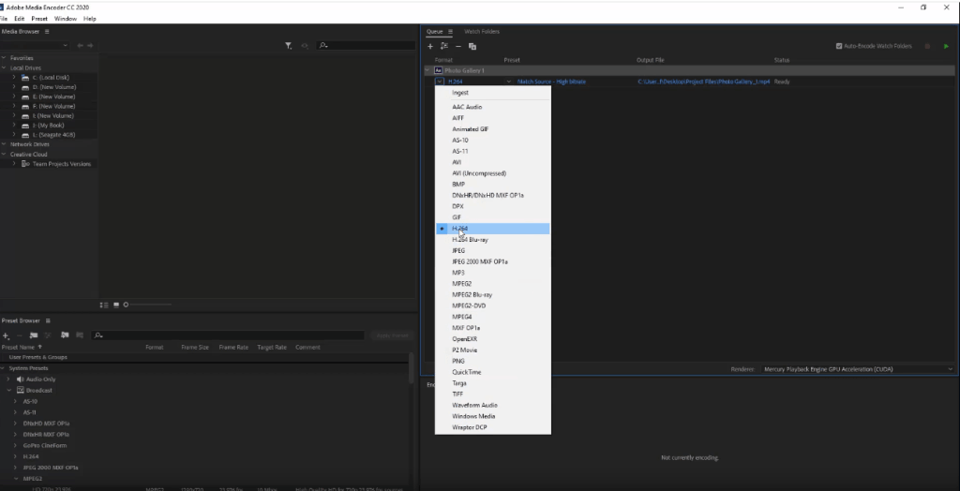Add source to the Queue with plus icon
The width and height of the screenshot is (960, 491).
(x=429, y=46)
